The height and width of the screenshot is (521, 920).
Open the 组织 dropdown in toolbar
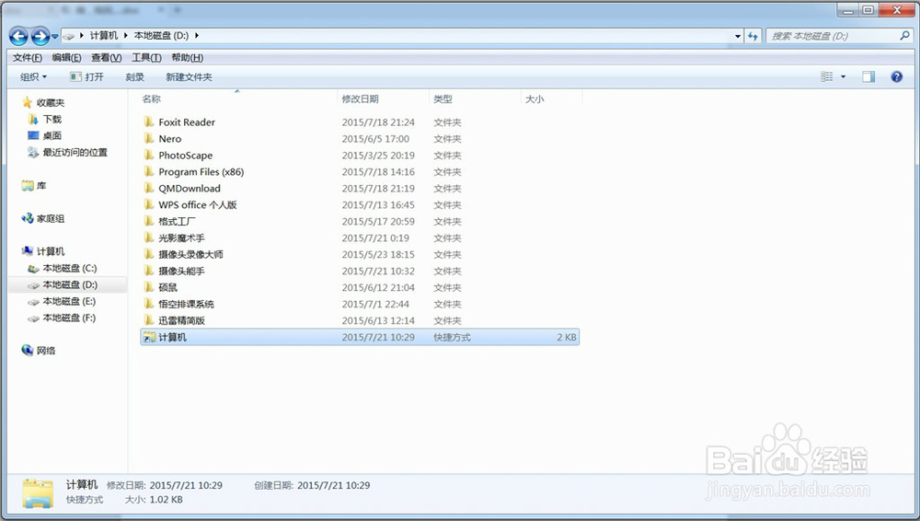(33, 77)
